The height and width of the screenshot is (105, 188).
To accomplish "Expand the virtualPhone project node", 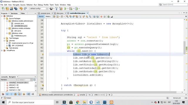I will coord(2,50).
